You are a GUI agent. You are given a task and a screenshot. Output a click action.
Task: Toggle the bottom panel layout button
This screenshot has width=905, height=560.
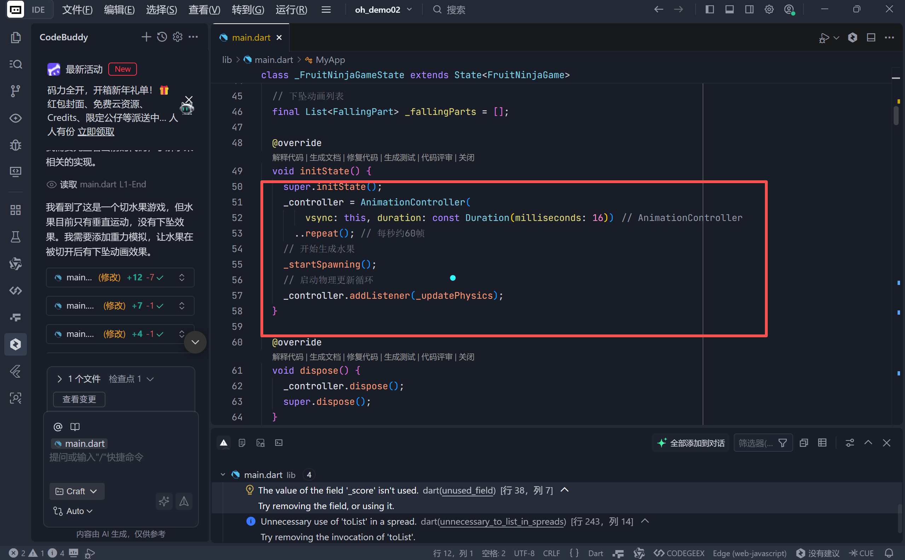(729, 10)
